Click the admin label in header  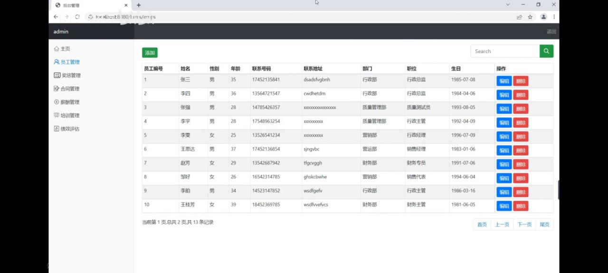pyautogui.click(x=61, y=32)
